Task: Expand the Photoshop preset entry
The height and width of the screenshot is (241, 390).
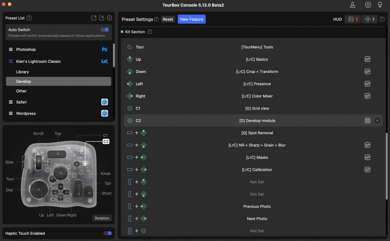Action: pos(11,49)
